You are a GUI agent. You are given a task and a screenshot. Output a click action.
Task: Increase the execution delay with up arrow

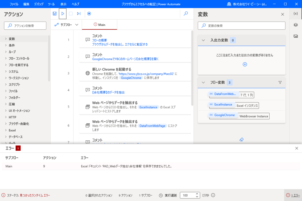click(x=197, y=194)
